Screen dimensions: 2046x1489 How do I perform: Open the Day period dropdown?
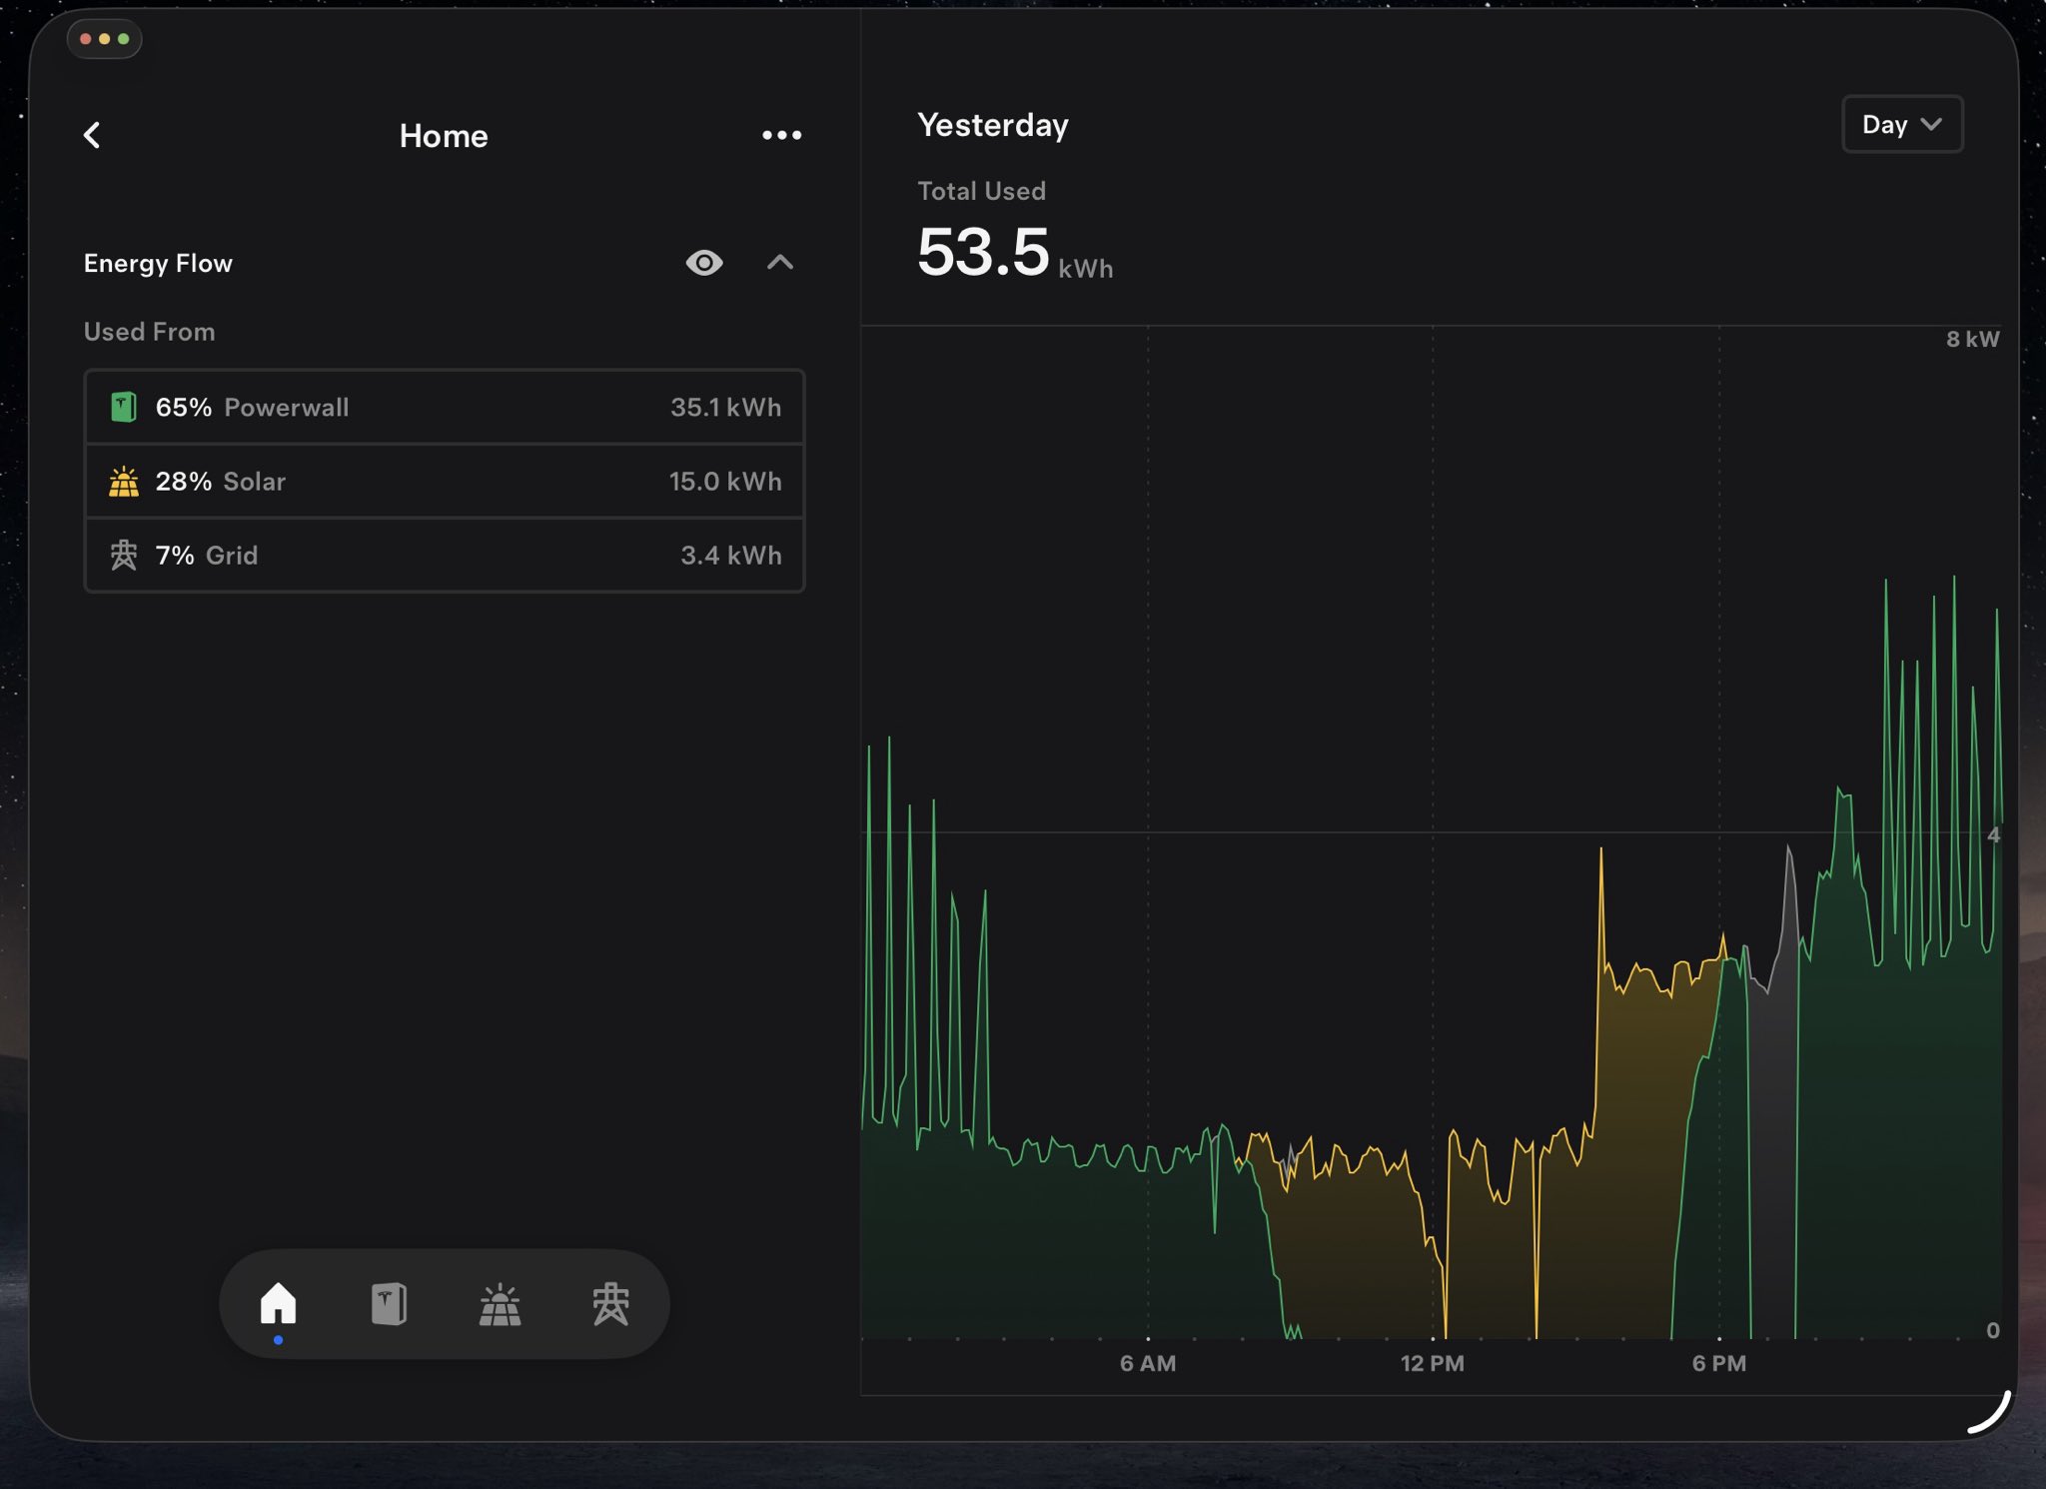1902,124
